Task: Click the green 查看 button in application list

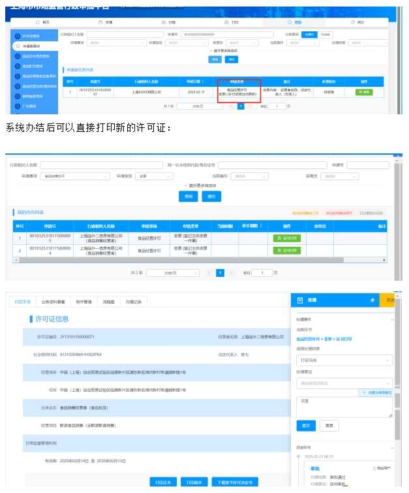Action: click(363, 92)
